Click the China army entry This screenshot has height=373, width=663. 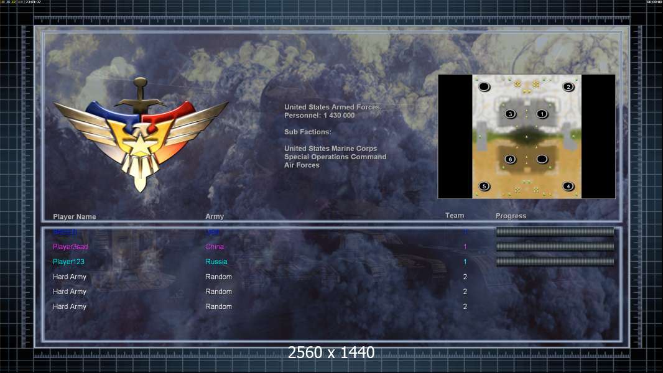coord(215,247)
